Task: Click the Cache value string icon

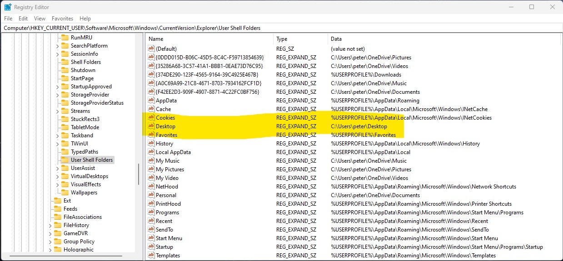Action: (151, 109)
